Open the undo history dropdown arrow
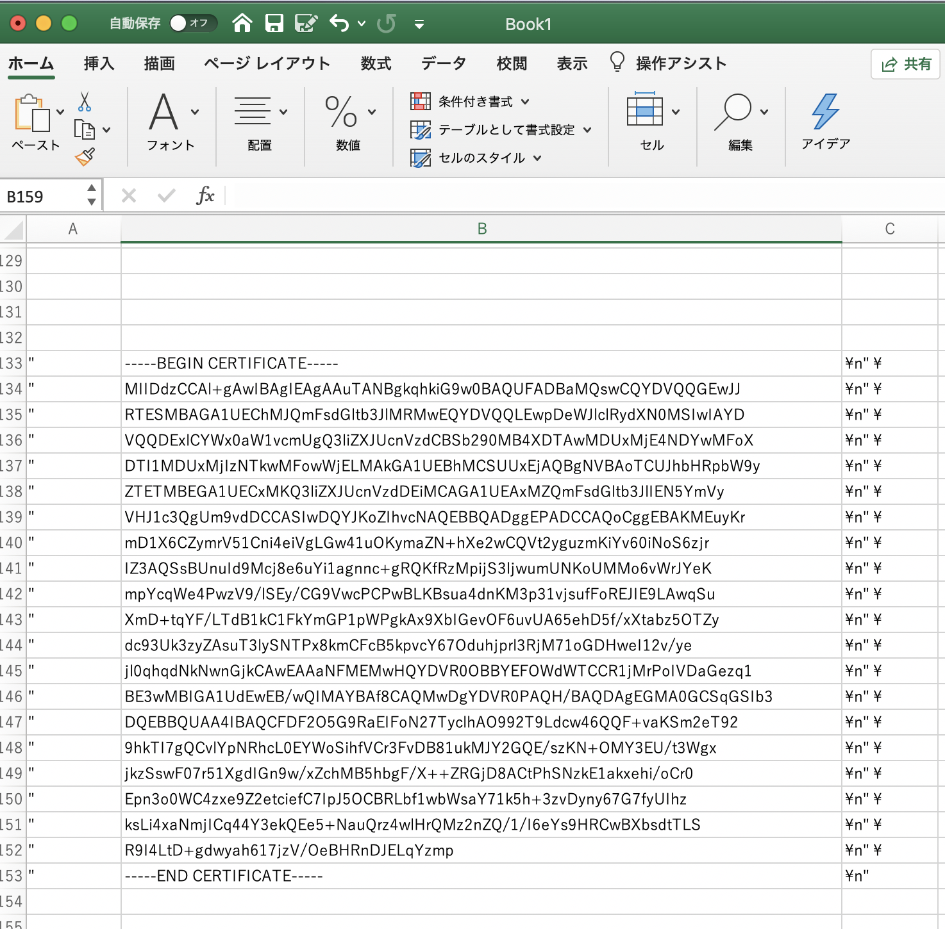The width and height of the screenshot is (945, 929). click(362, 24)
